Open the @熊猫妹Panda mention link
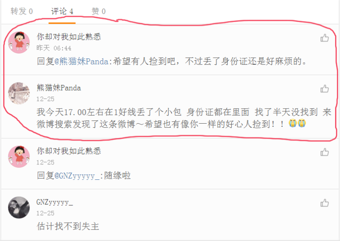This screenshot has height=241, width=340. (81, 61)
